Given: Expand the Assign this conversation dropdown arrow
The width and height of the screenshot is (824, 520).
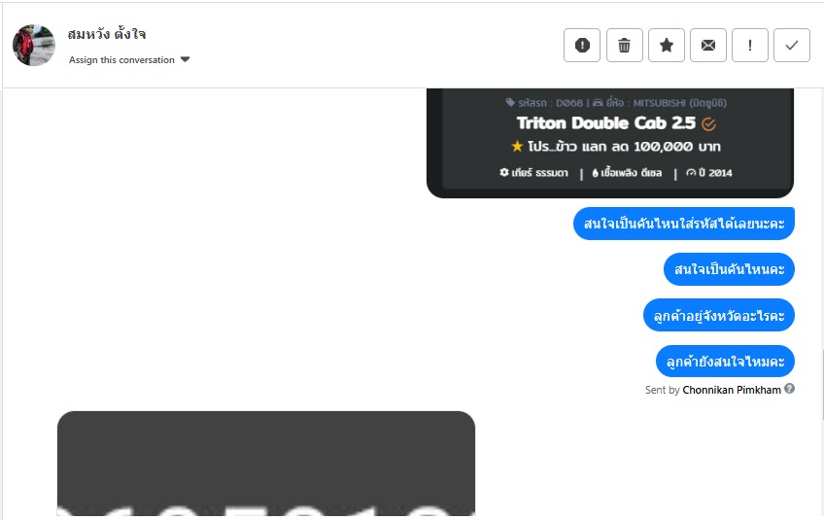Looking at the screenshot, I should tap(185, 59).
